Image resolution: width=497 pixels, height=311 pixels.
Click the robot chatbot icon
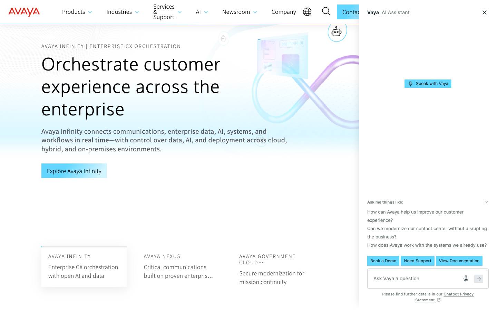337,32
